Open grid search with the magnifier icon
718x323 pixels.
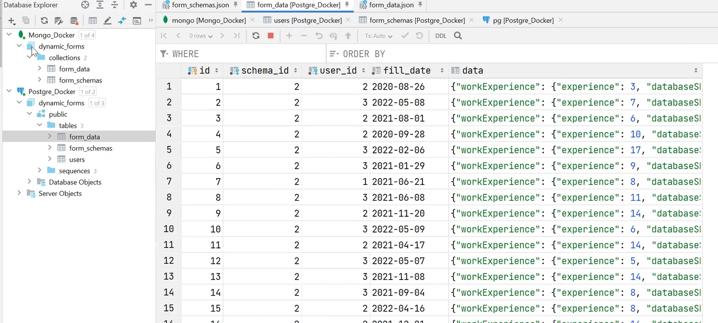tap(458, 36)
